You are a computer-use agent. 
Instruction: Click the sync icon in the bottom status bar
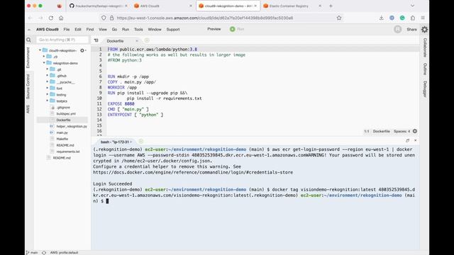[44, 253]
